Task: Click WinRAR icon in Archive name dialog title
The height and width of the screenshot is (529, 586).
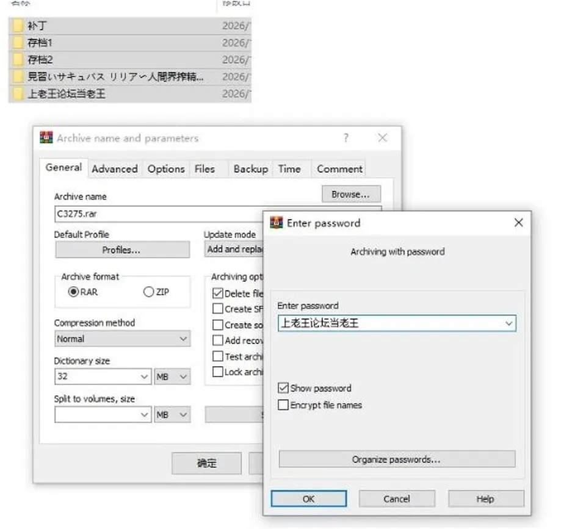Action: pyautogui.click(x=46, y=138)
